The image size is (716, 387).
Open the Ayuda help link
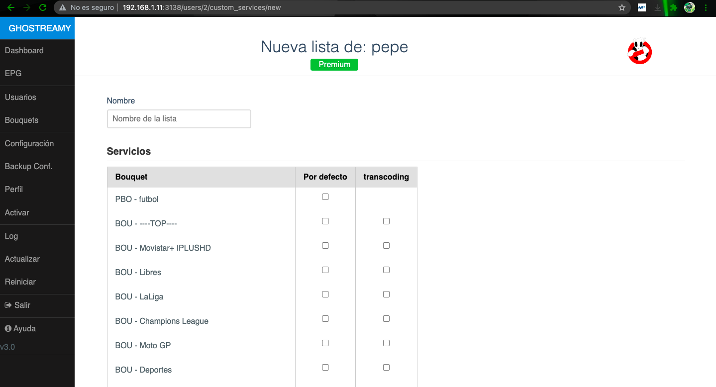coord(20,328)
